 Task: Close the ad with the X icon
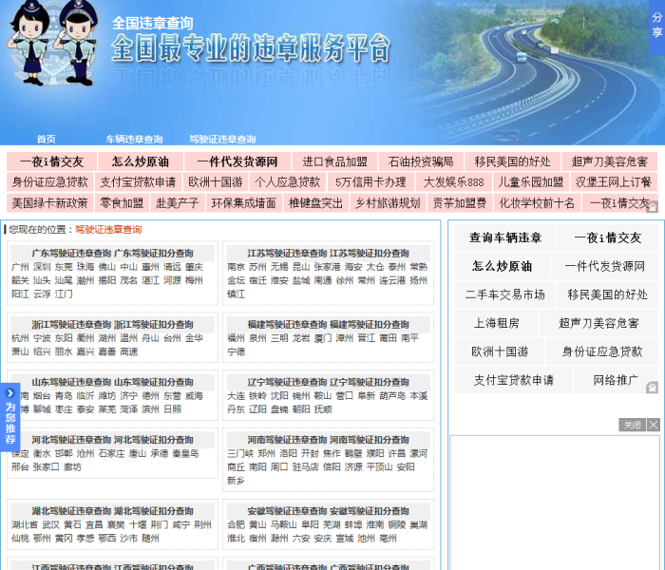pos(654,425)
